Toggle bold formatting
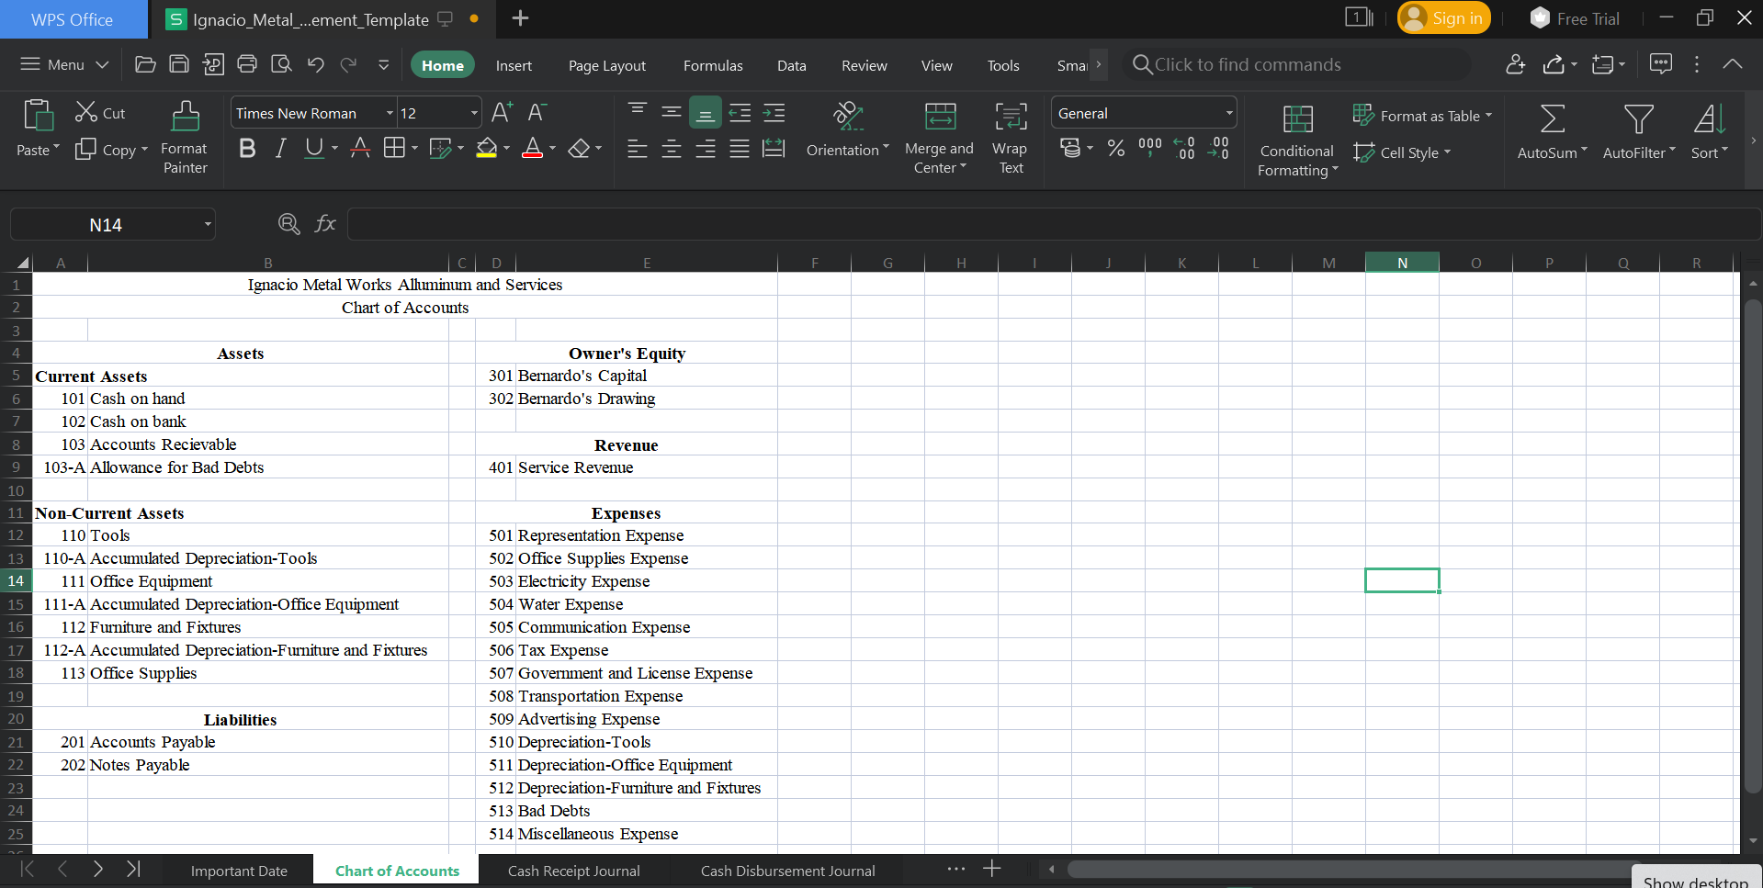 point(247,148)
